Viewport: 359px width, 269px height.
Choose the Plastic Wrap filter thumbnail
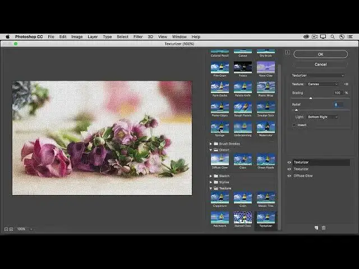tap(265, 89)
